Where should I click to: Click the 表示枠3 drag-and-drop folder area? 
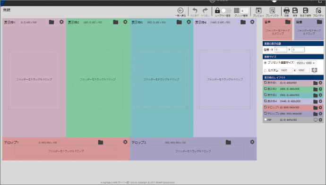click(161, 79)
